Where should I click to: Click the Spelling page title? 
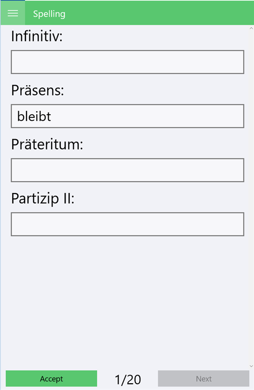[49, 14]
